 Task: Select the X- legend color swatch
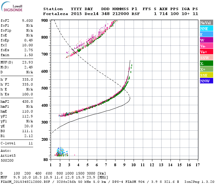point(206,63)
